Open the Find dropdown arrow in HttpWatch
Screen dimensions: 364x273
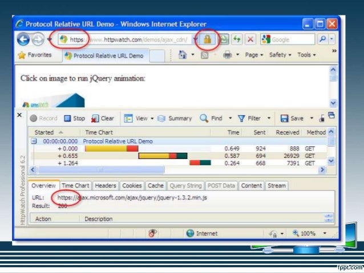230,118
